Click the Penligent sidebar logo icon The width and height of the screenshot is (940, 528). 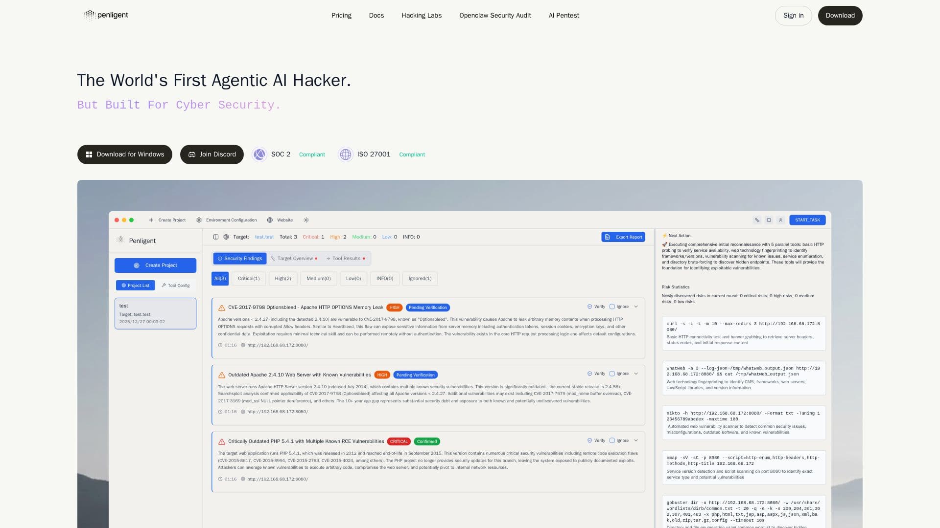(x=120, y=240)
